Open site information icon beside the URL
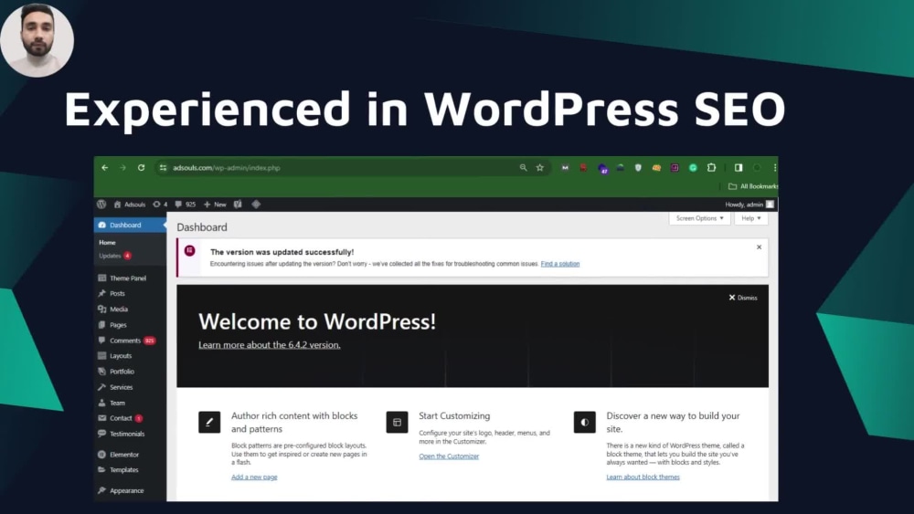The image size is (914, 514). [164, 168]
